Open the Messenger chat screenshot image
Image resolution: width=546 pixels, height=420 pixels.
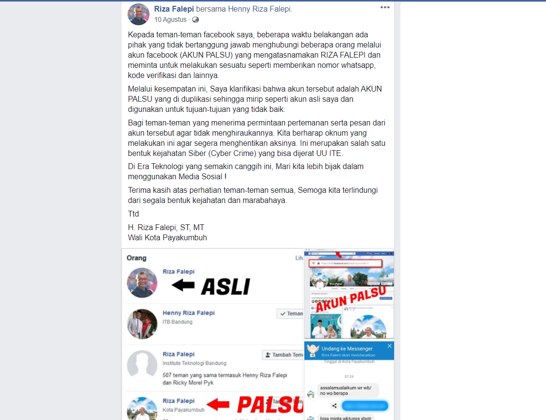349,381
